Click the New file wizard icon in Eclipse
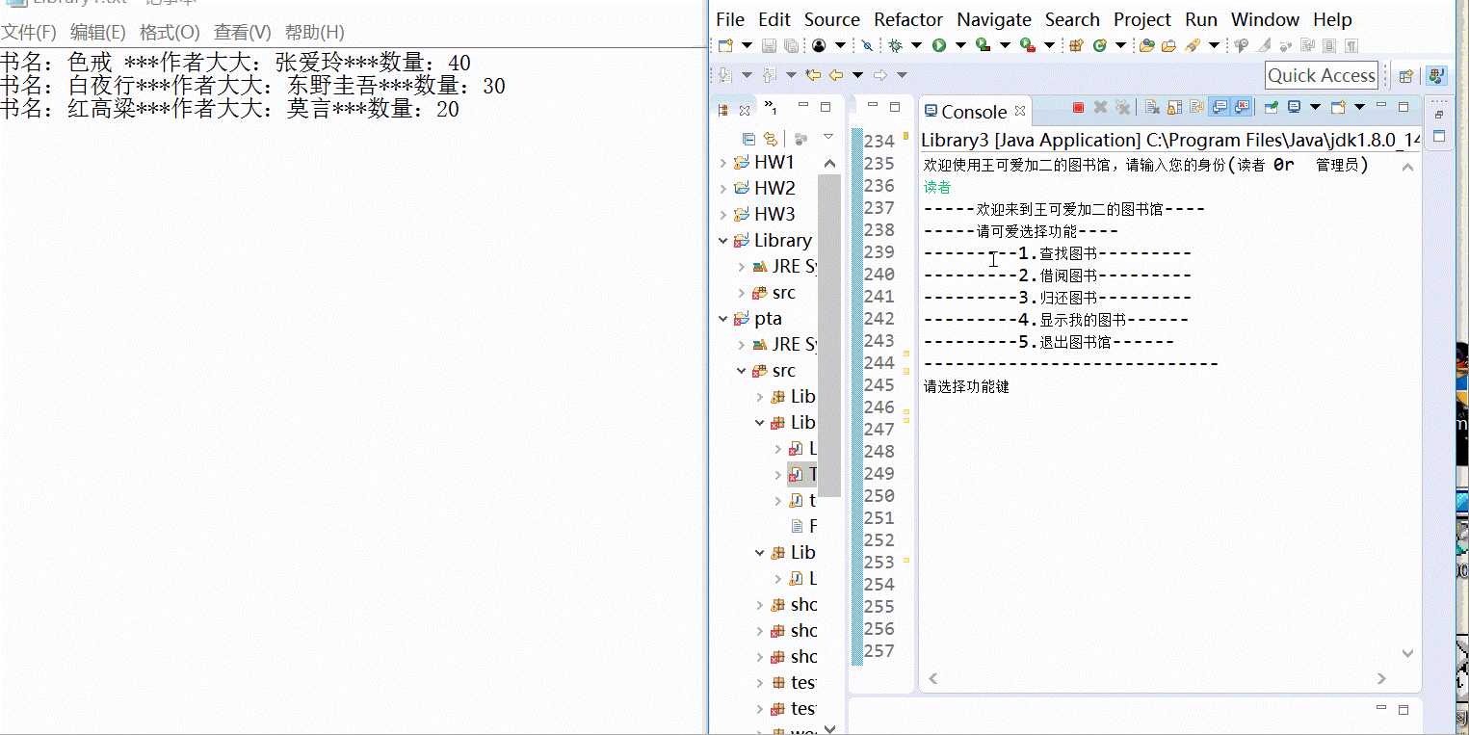This screenshot has width=1469, height=735. point(725,45)
